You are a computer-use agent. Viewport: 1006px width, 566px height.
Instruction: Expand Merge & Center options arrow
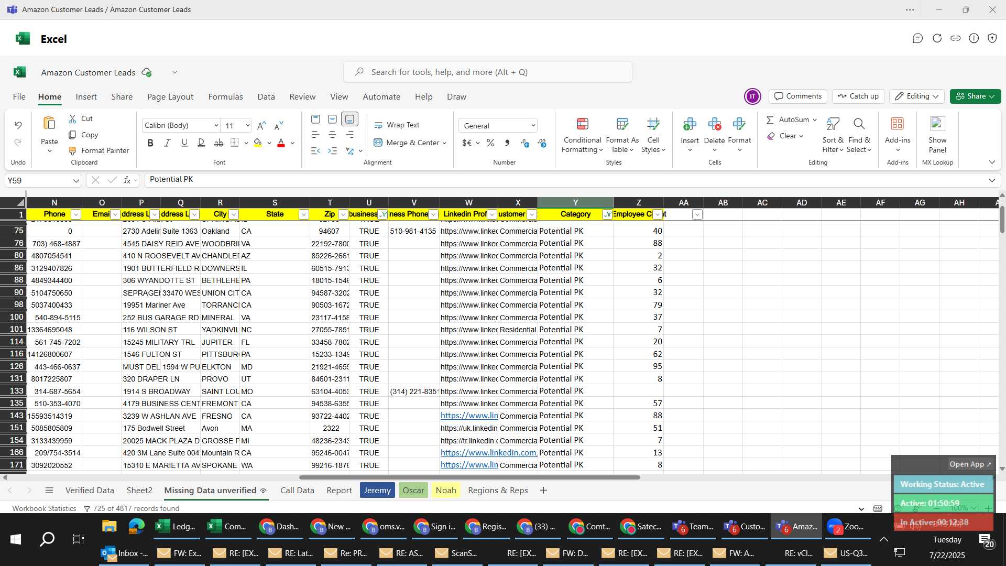point(444,143)
